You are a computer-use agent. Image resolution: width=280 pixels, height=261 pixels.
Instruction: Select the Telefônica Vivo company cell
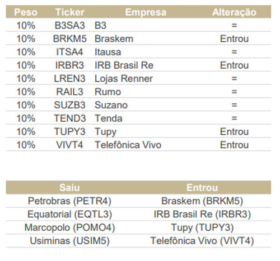point(128,145)
